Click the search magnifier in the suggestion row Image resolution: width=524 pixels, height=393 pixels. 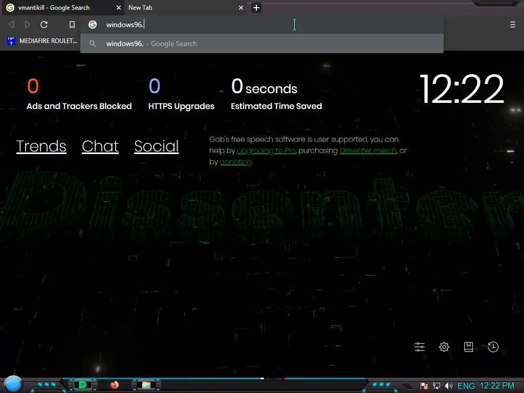click(x=93, y=43)
